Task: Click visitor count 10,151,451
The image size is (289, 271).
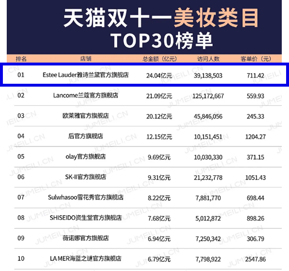Action: click(208, 137)
